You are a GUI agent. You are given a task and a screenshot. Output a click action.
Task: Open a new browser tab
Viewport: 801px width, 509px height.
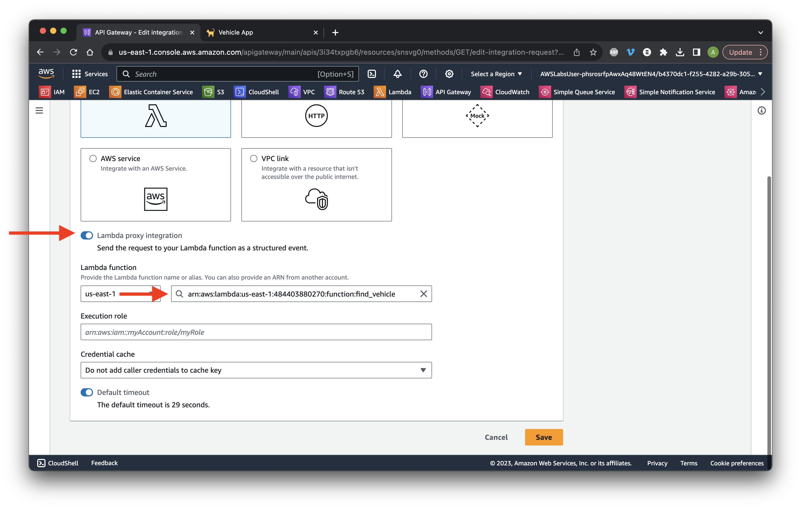click(x=335, y=33)
